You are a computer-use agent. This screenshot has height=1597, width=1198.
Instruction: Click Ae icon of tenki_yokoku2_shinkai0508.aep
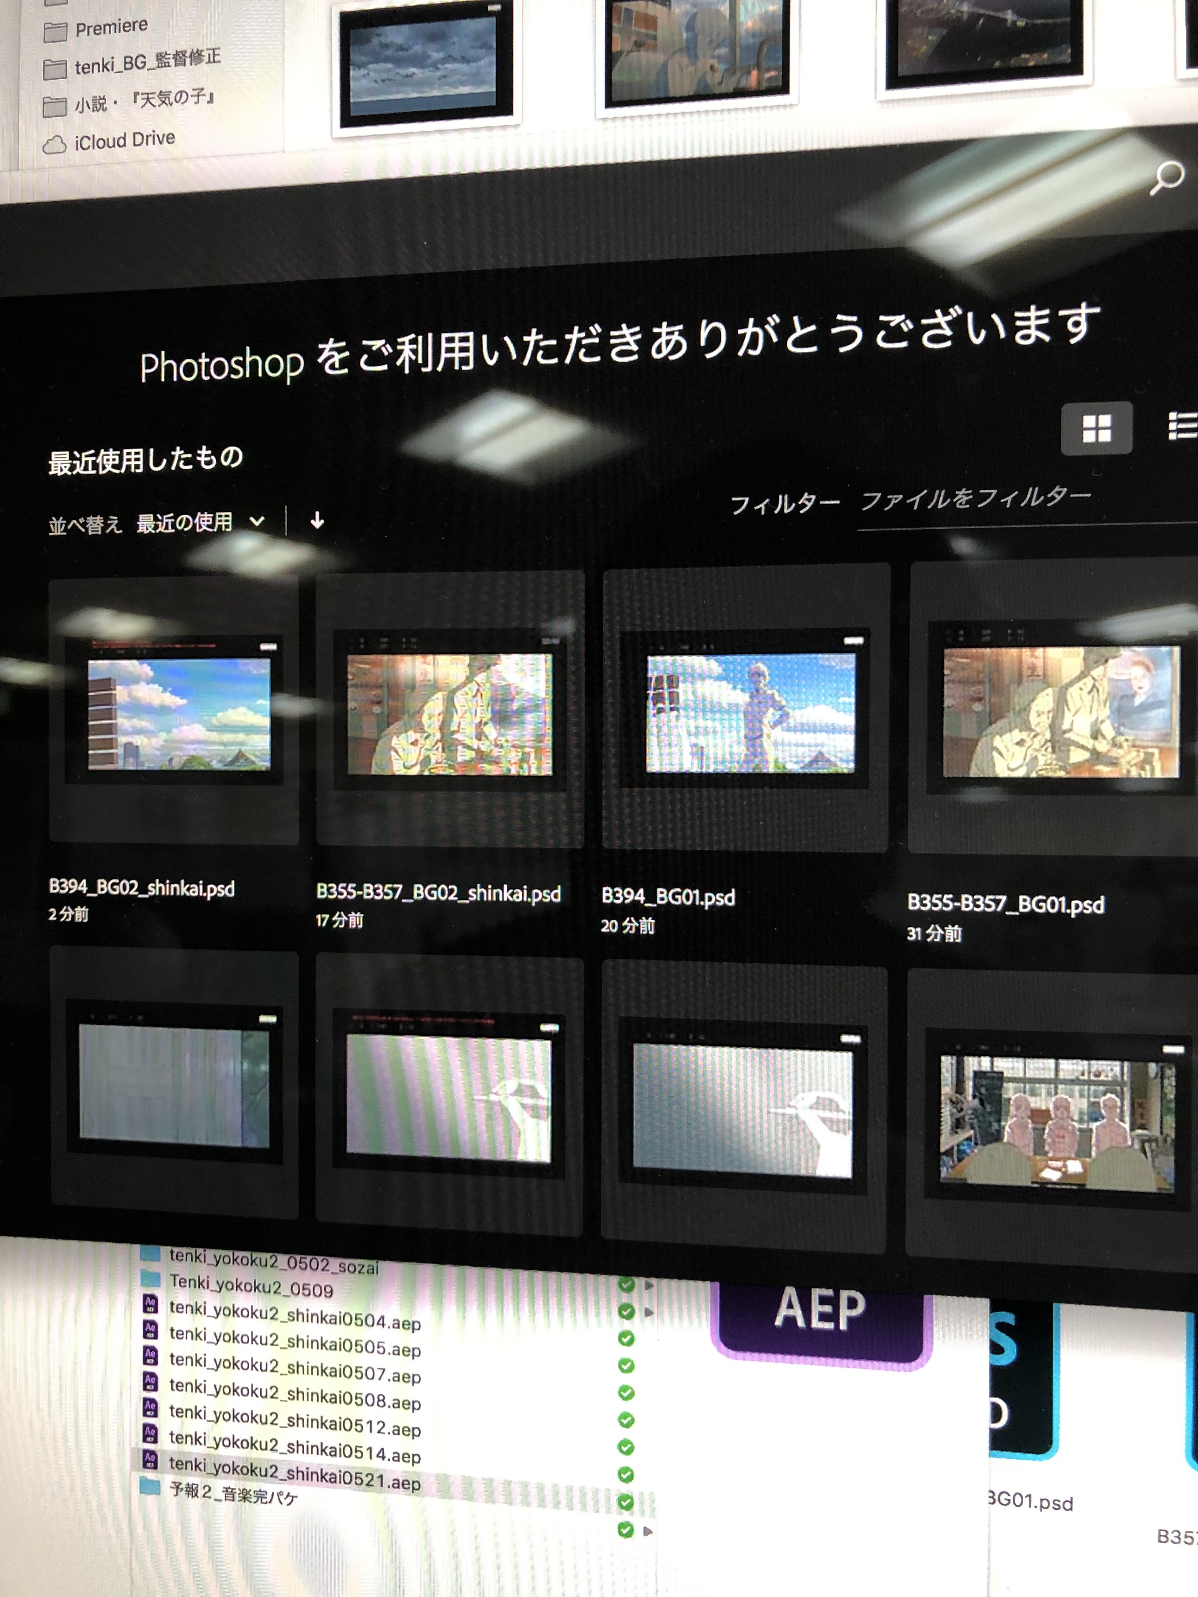tap(149, 1382)
